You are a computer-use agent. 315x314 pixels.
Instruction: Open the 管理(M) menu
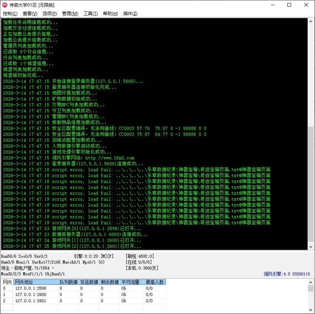pyautogui.click(x=70, y=14)
